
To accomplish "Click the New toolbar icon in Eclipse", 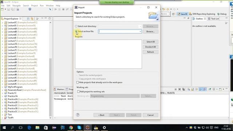I will pos(3,9).
